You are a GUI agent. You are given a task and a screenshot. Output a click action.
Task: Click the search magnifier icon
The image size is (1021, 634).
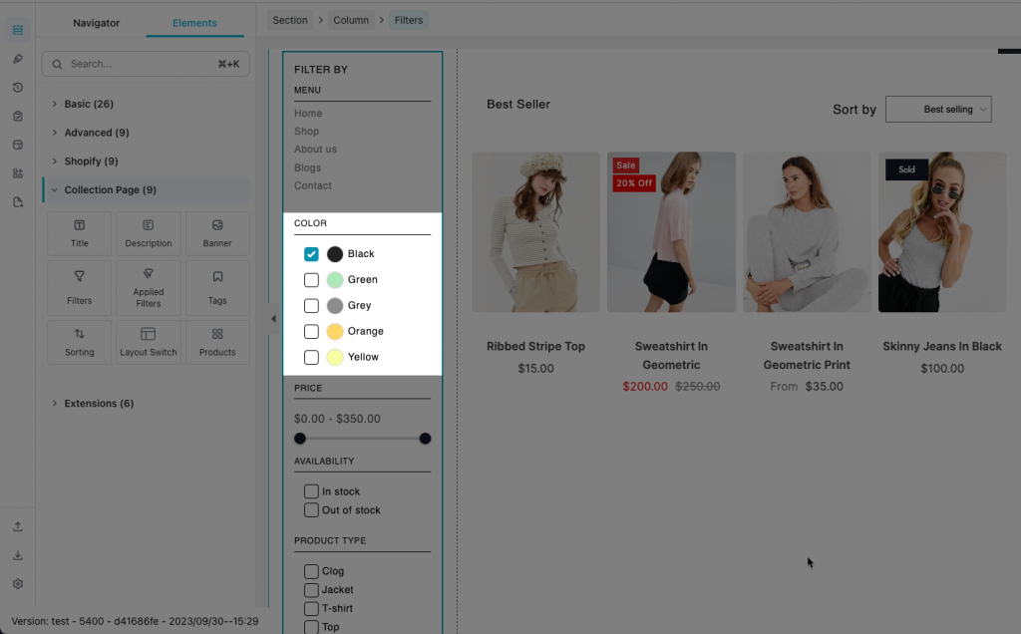pos(57,64)
